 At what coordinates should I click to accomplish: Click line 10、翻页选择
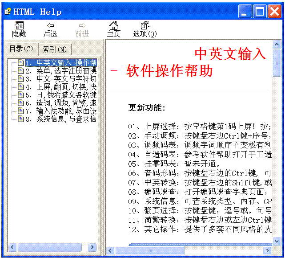[x=200, y=211]
